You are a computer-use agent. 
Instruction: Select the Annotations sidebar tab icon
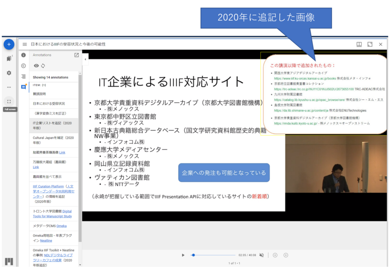[23, 87]
